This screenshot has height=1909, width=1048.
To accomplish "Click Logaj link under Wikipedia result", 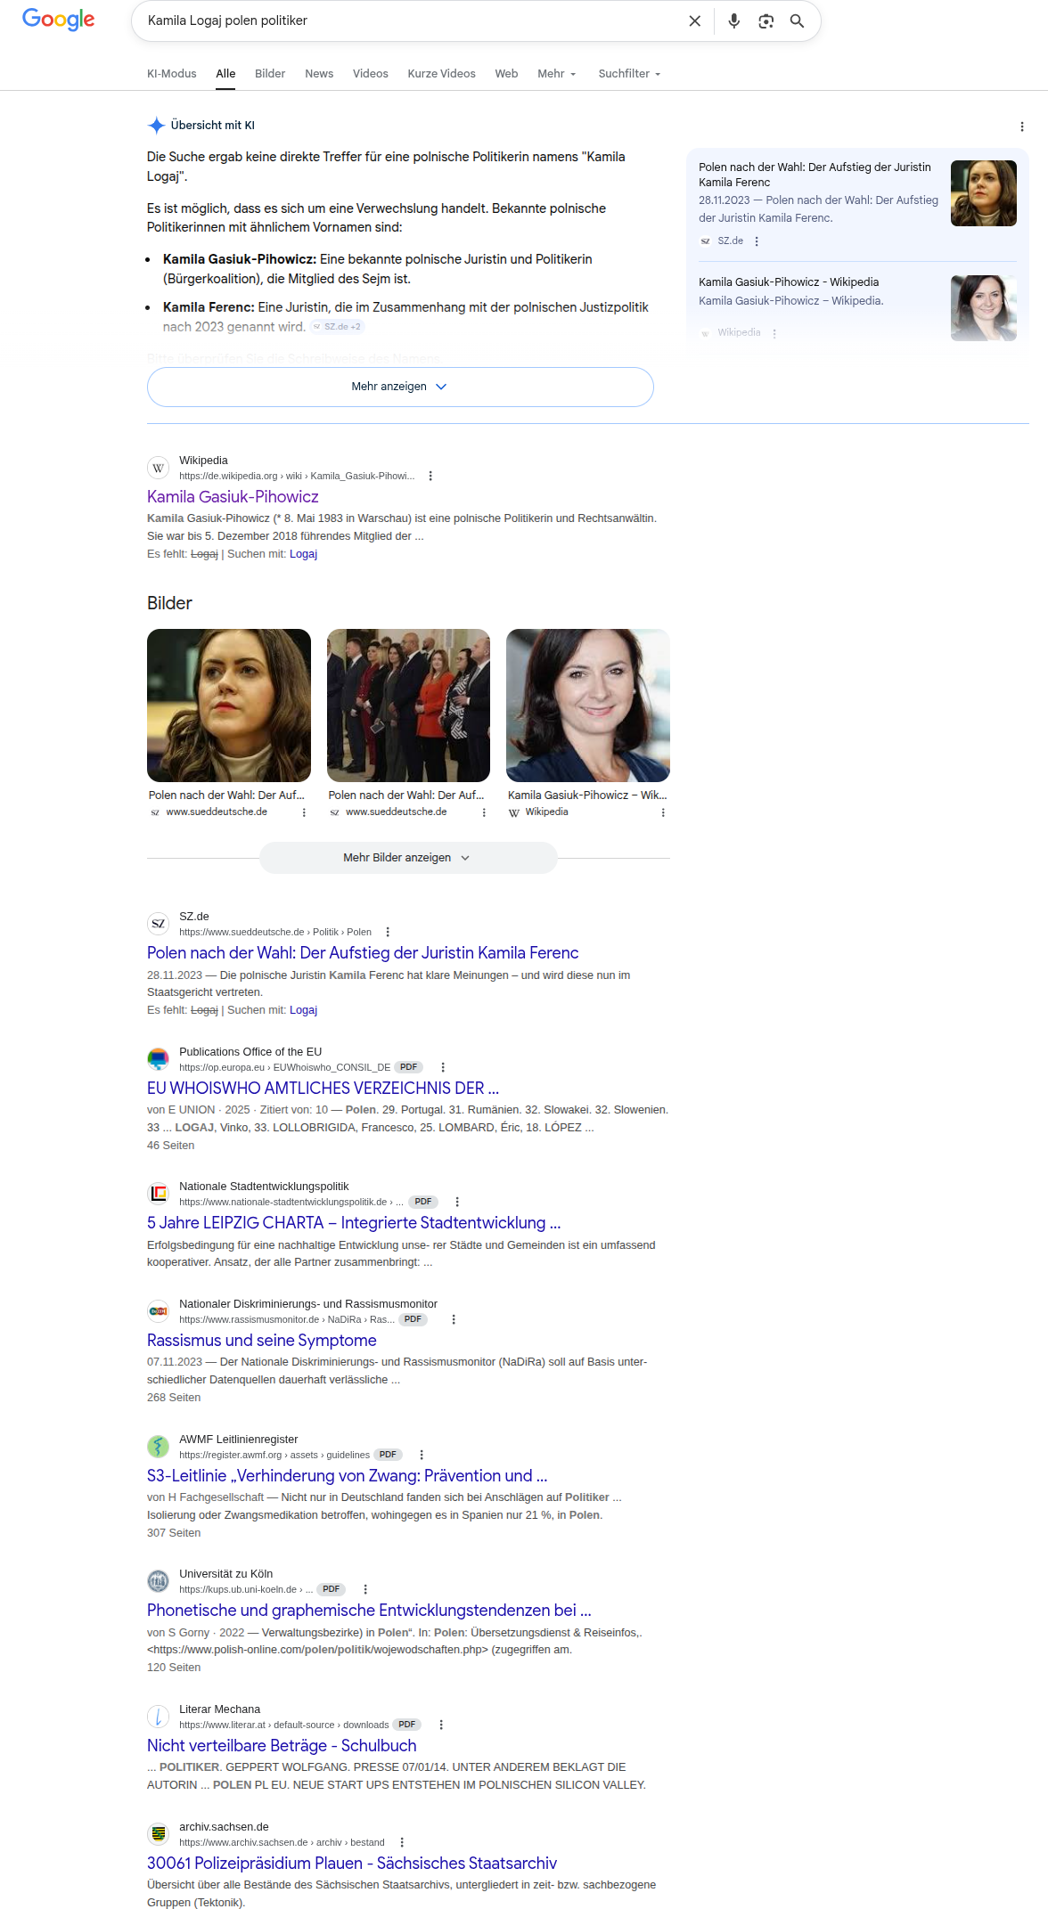I will pos(304,554).
